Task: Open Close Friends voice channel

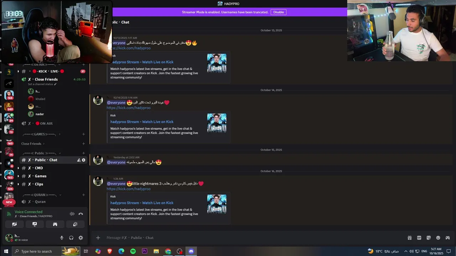Action: point(46,79)
